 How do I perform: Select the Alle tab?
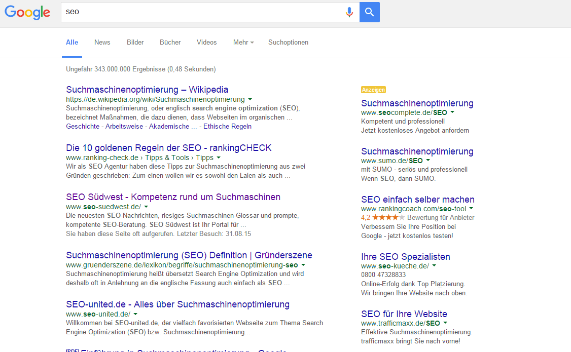tap(72, 42)
